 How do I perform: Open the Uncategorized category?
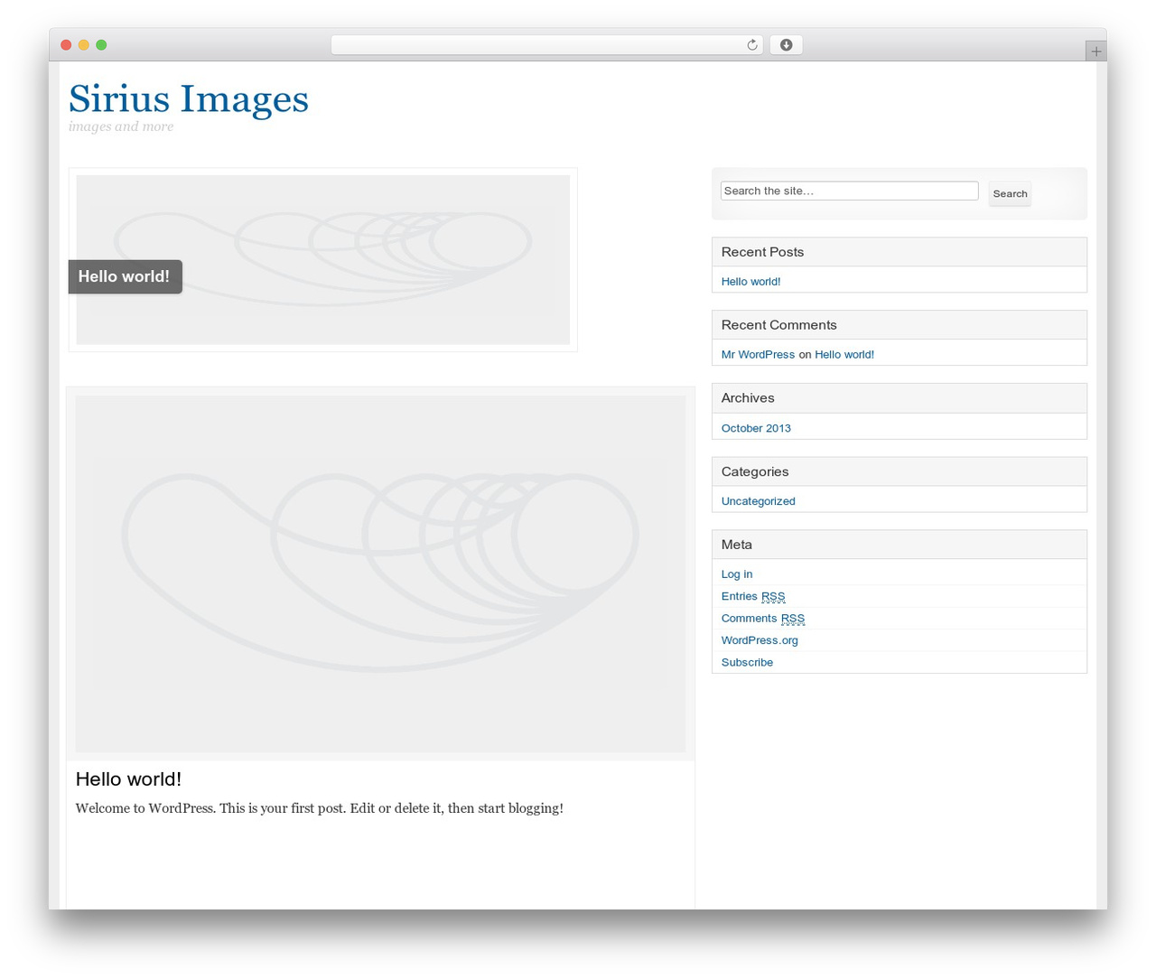[758, 501]
